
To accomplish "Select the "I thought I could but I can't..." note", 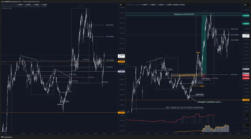I will point(210,102).
